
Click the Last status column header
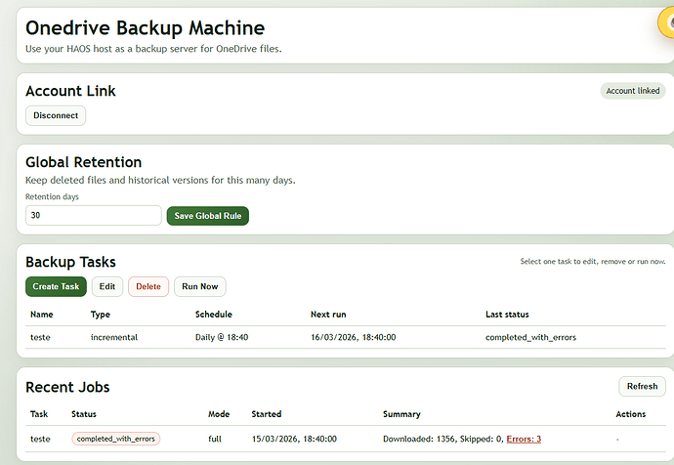click(x=507, y=315)
